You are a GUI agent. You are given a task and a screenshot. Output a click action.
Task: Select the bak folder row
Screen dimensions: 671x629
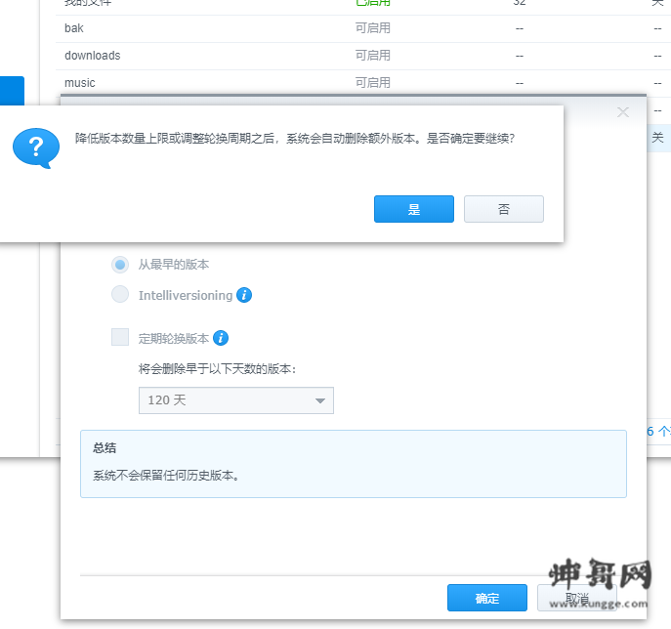tap(363, 28)
